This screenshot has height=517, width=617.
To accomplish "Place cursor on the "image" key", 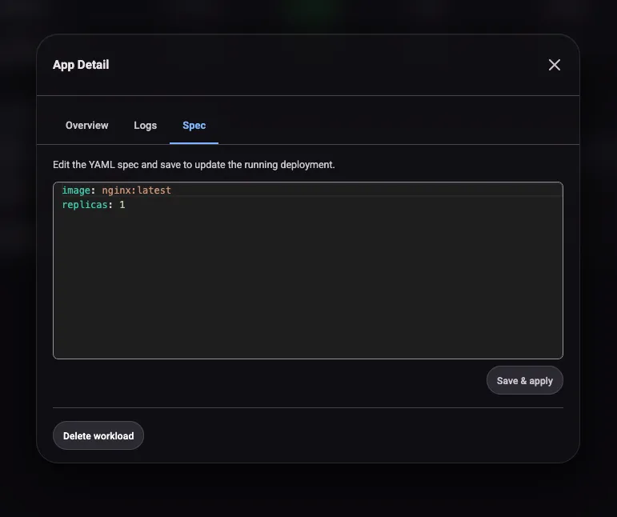I will coord(76,190).
